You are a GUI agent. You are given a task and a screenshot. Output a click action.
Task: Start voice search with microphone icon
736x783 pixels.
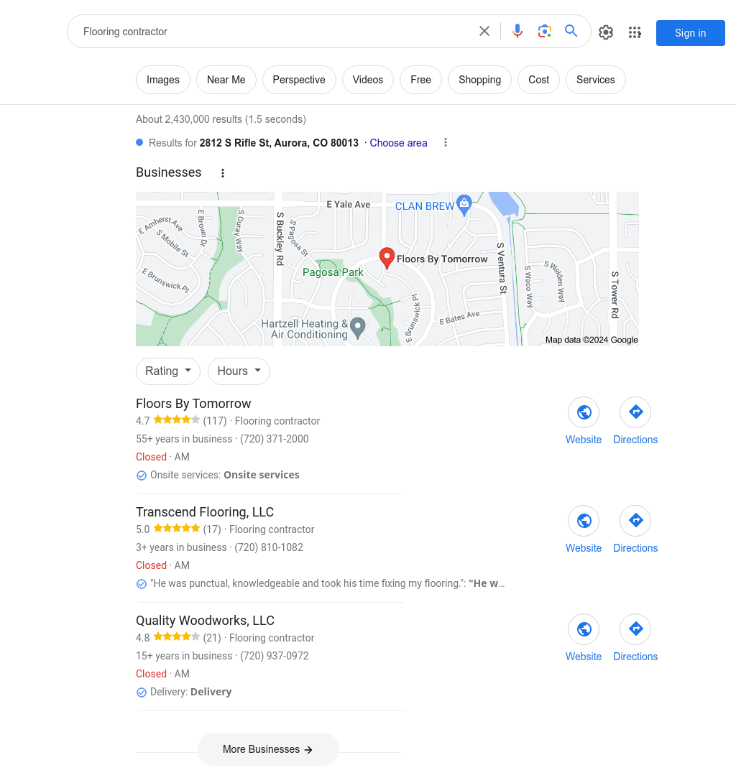coord(517,32)
